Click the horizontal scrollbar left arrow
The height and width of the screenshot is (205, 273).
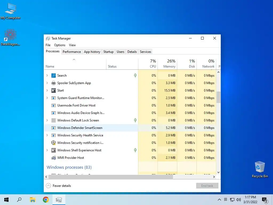[46, 177]
